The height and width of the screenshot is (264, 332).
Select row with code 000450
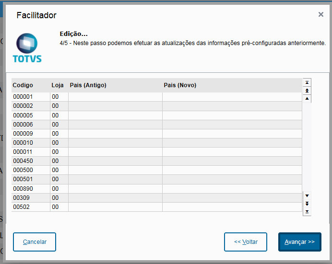click(23, 161)
